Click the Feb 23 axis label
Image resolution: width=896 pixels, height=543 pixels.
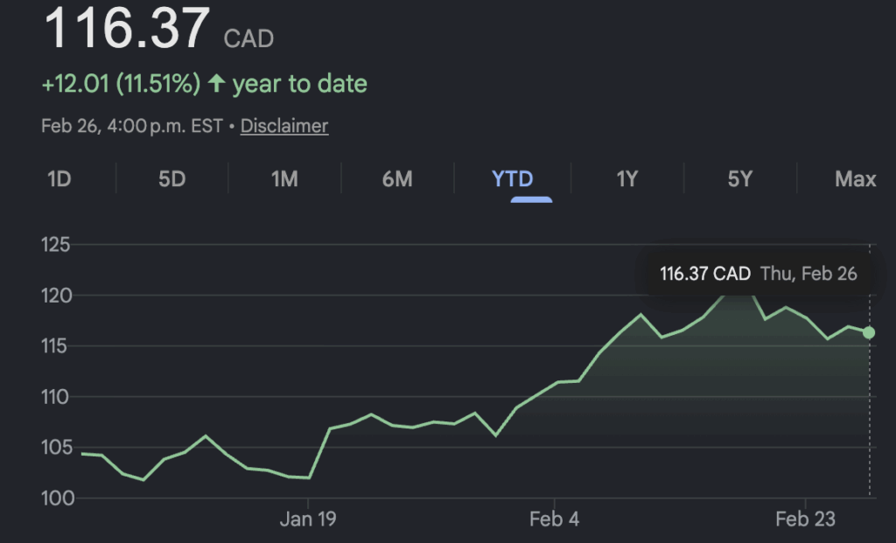[x=806, y=519]
